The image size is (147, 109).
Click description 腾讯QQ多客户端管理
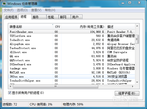point(121,36)
